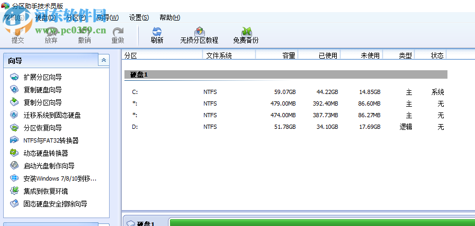The image size is (475, 226).
Task: Click the 重做 redo toolbar icon
Action: click(x=118, y=32)
